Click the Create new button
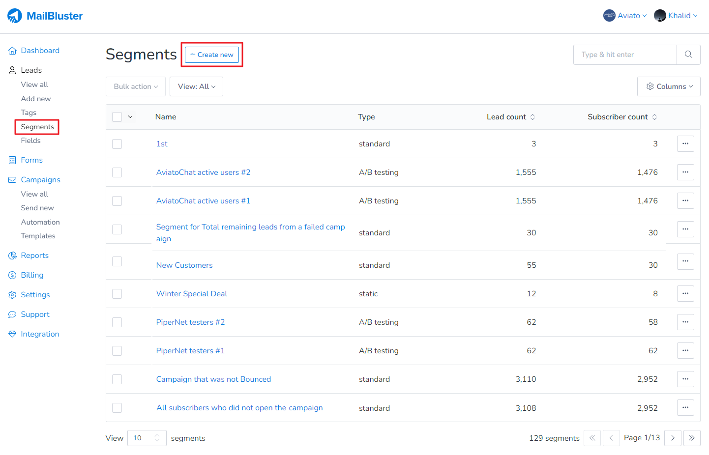Screen dimensions: 709x455 pos(212,55)
